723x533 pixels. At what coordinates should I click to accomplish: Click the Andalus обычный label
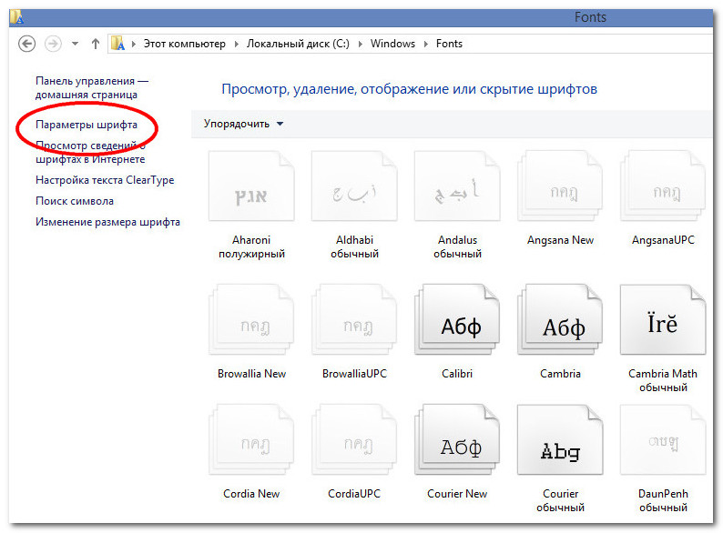(457, 246)
